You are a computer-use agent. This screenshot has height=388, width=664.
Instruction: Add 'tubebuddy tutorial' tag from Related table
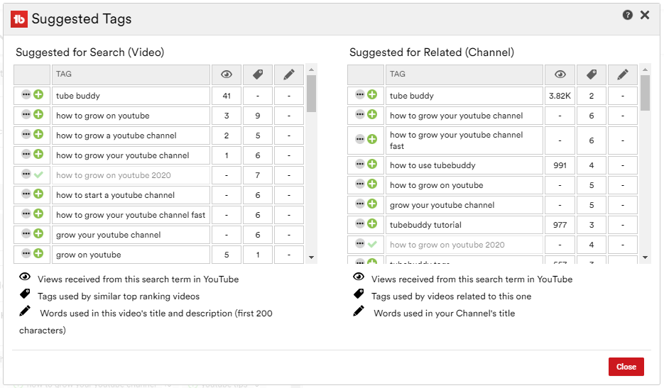pyautogui.click(x=372, y=224)
